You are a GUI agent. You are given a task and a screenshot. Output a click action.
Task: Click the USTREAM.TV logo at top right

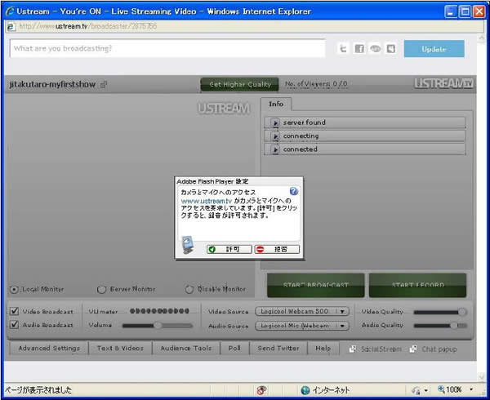[443, 83]
